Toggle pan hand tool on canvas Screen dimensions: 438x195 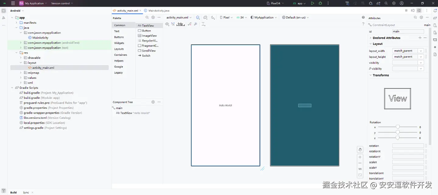(360, 150)
